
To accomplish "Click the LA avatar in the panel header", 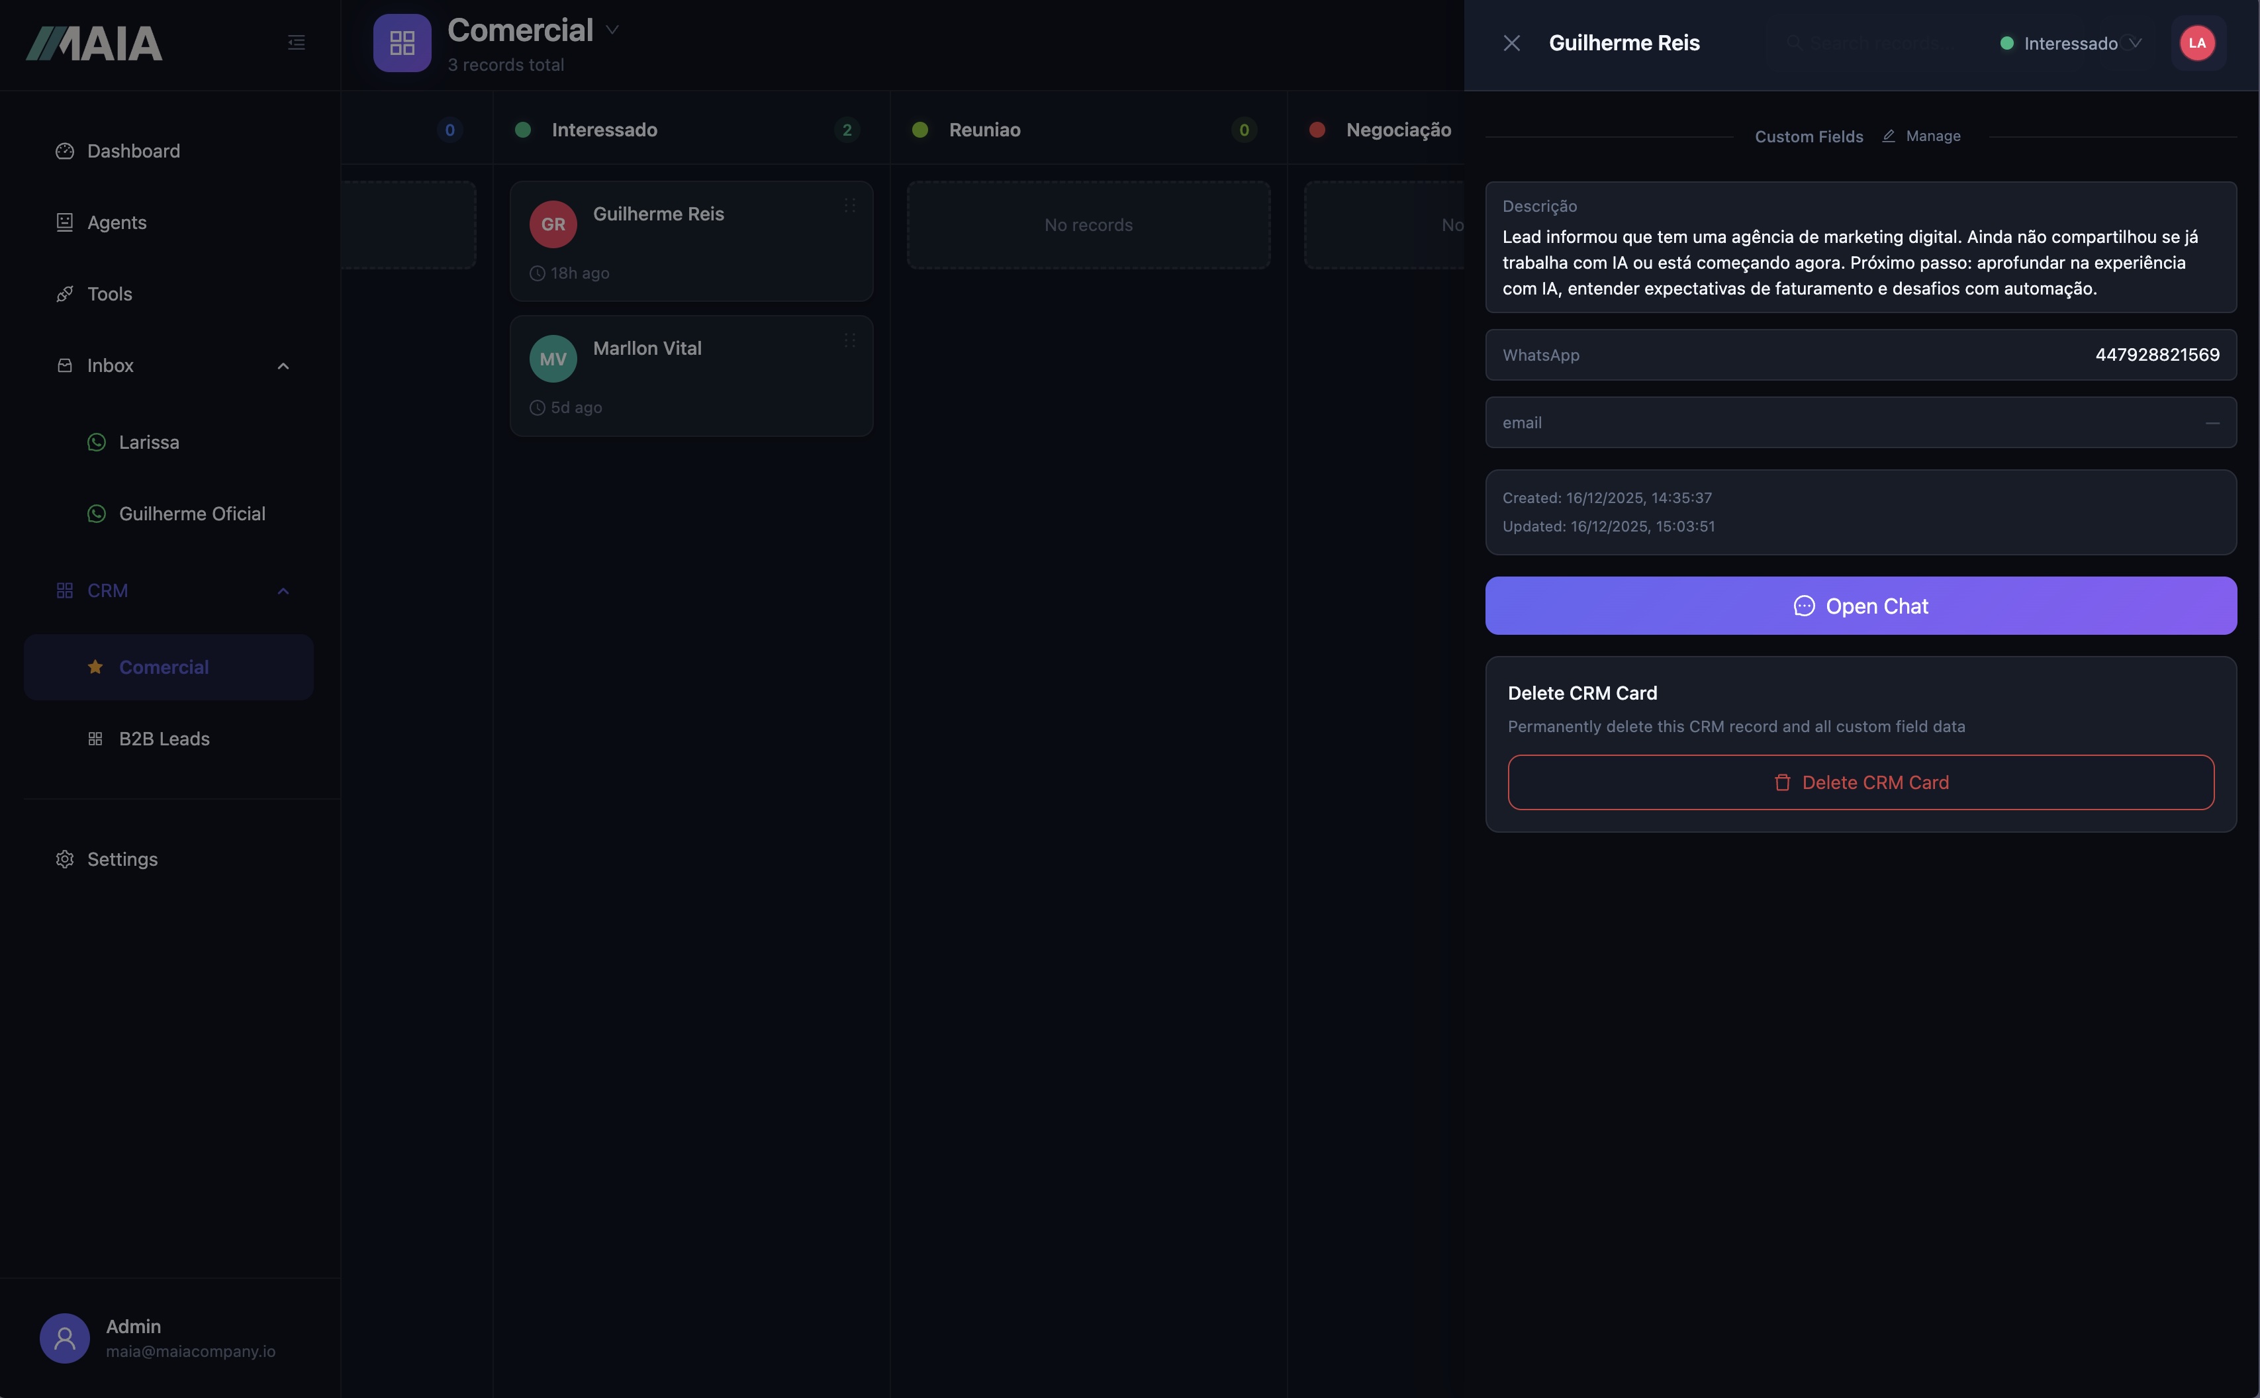I will point(2197,42).
